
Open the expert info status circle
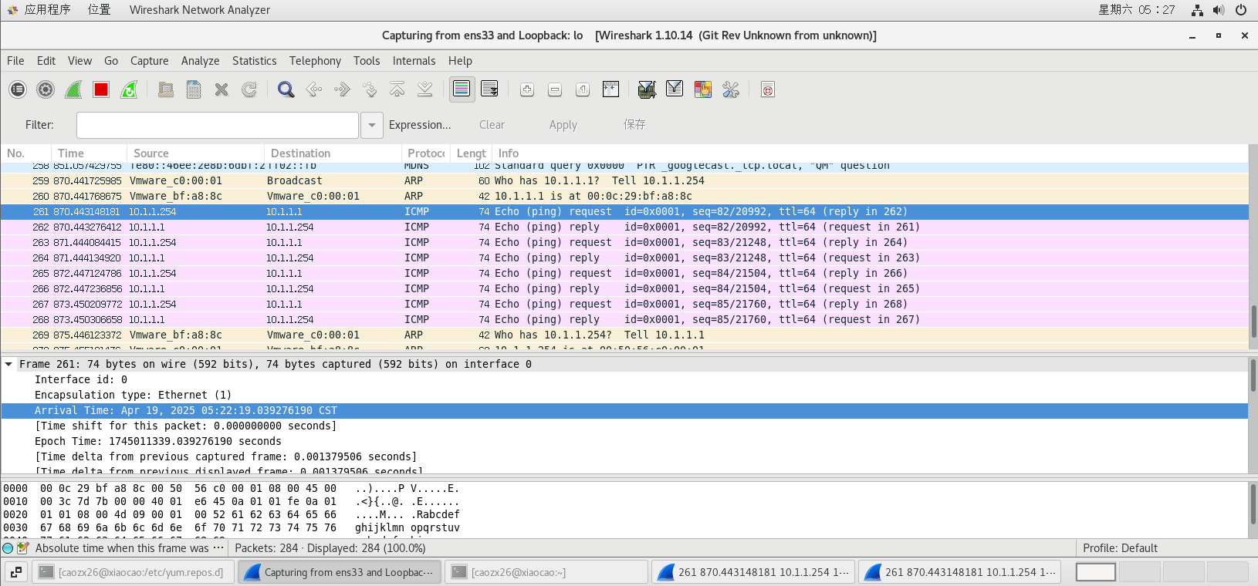click(x=8, y=548)
